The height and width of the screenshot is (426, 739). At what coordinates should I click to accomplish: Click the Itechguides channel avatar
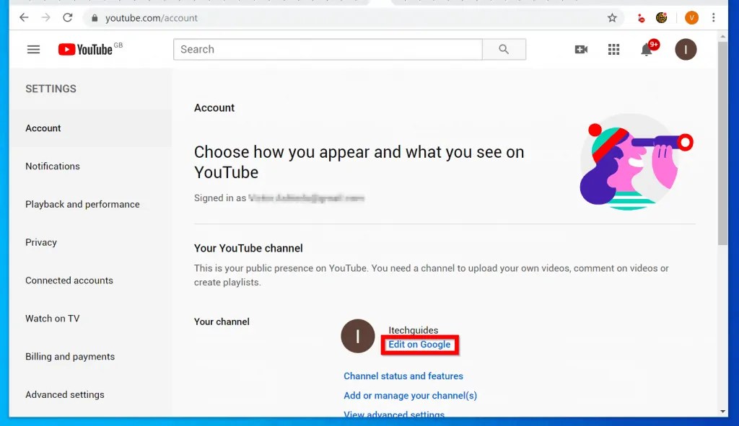[357, 336]
